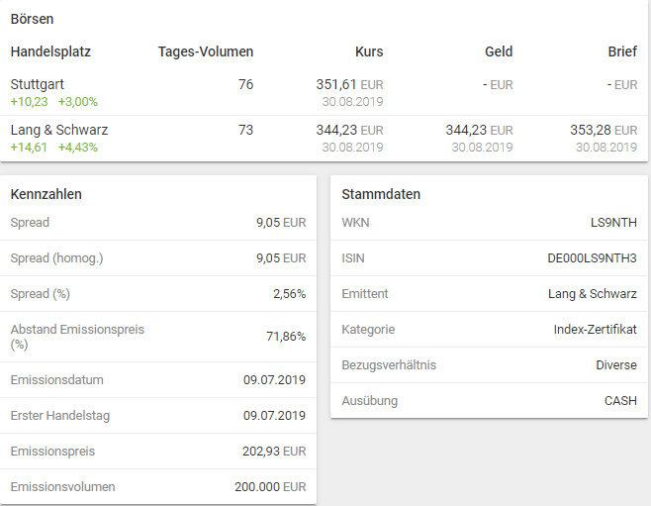This screenshot has height=506, width=651.
Task: Click the Brief column header
Action: 622,51
